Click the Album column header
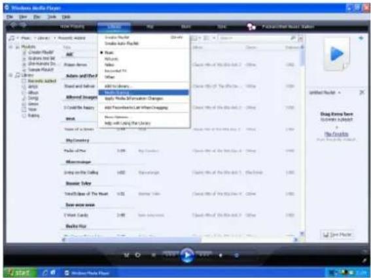Viewport: 371px width, 278px height. 198,48
